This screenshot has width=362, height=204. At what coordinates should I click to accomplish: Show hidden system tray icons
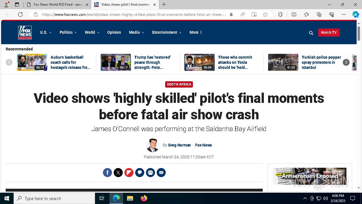305,198
